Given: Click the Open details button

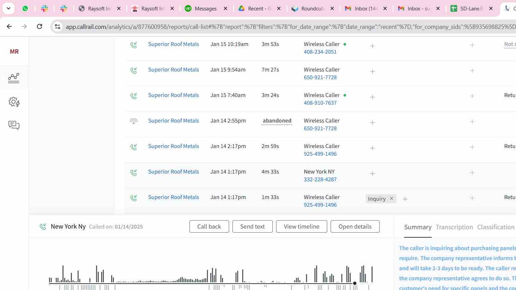Looking at the screenshot, I should click(x=355, y=227).
